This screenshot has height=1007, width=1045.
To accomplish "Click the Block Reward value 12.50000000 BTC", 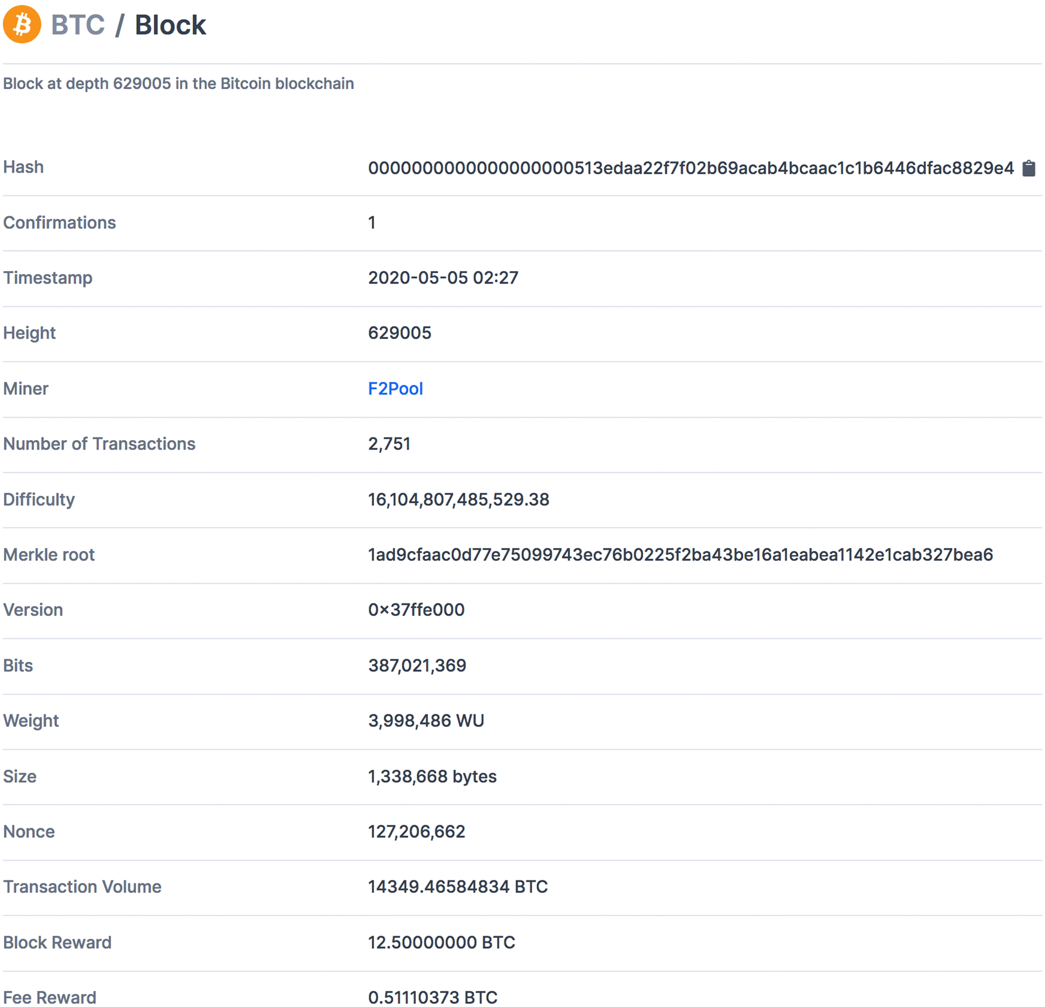I will coord(441,942).
